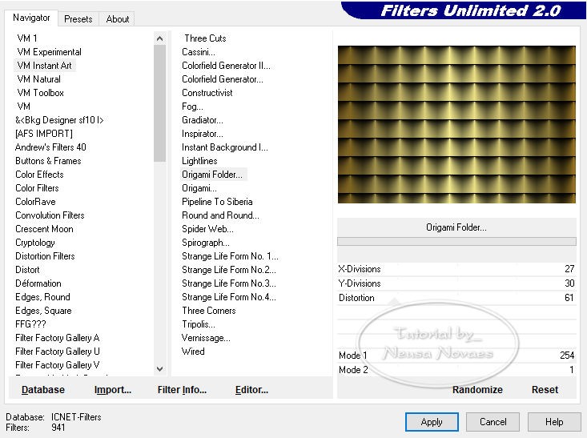The width and height of the screenshot is (587, 438).
Task: Open the About tab
Action: pyautogui.click(x=118, y=18)
